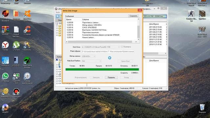Select log row C/H/S: 979/255/63

click(102, 28)
